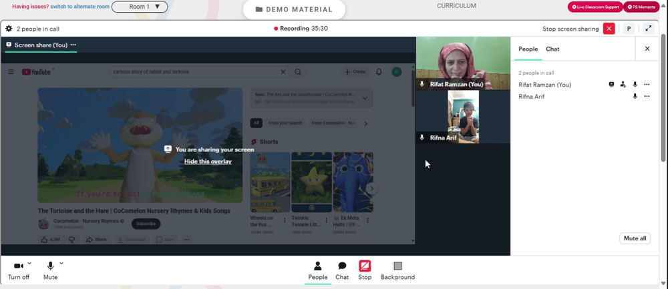
Task: Open options for Wheels on the Bus short
Action: (285, 220)
